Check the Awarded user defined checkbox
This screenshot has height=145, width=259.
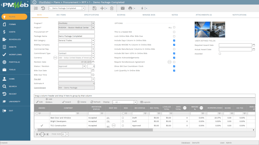point(220,54)
